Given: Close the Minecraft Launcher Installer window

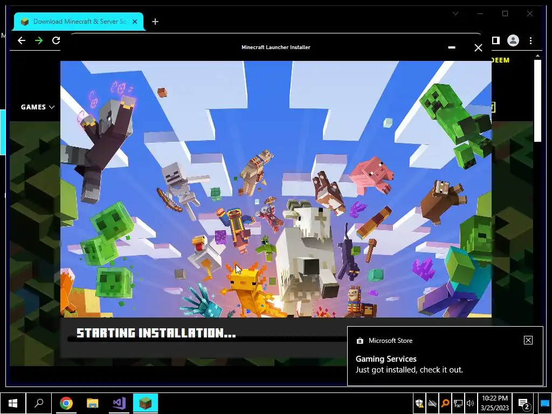Looking at the screenshot, I should coord(478,47).
